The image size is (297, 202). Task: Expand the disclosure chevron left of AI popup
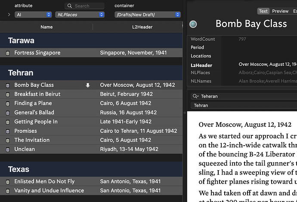point(9,15)
